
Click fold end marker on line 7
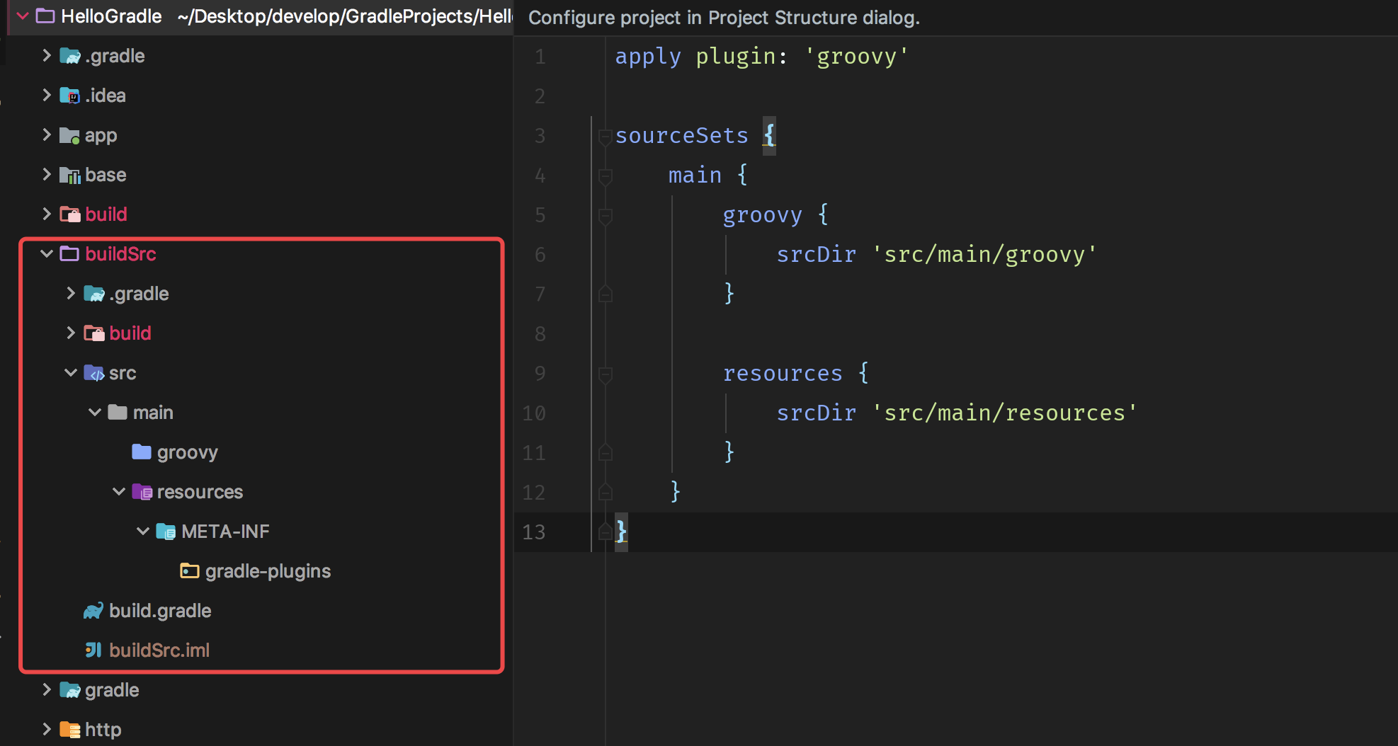point(605,293)
